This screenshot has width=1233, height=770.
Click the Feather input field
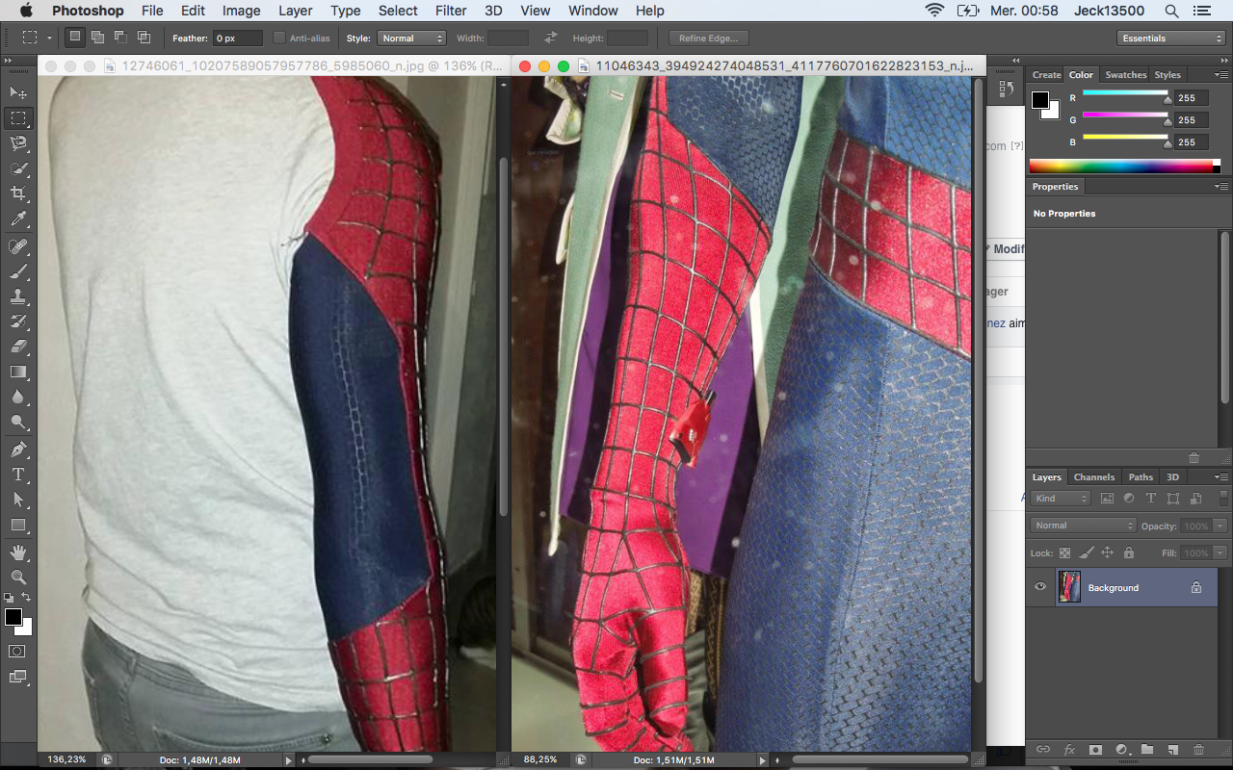click(238, 38)
